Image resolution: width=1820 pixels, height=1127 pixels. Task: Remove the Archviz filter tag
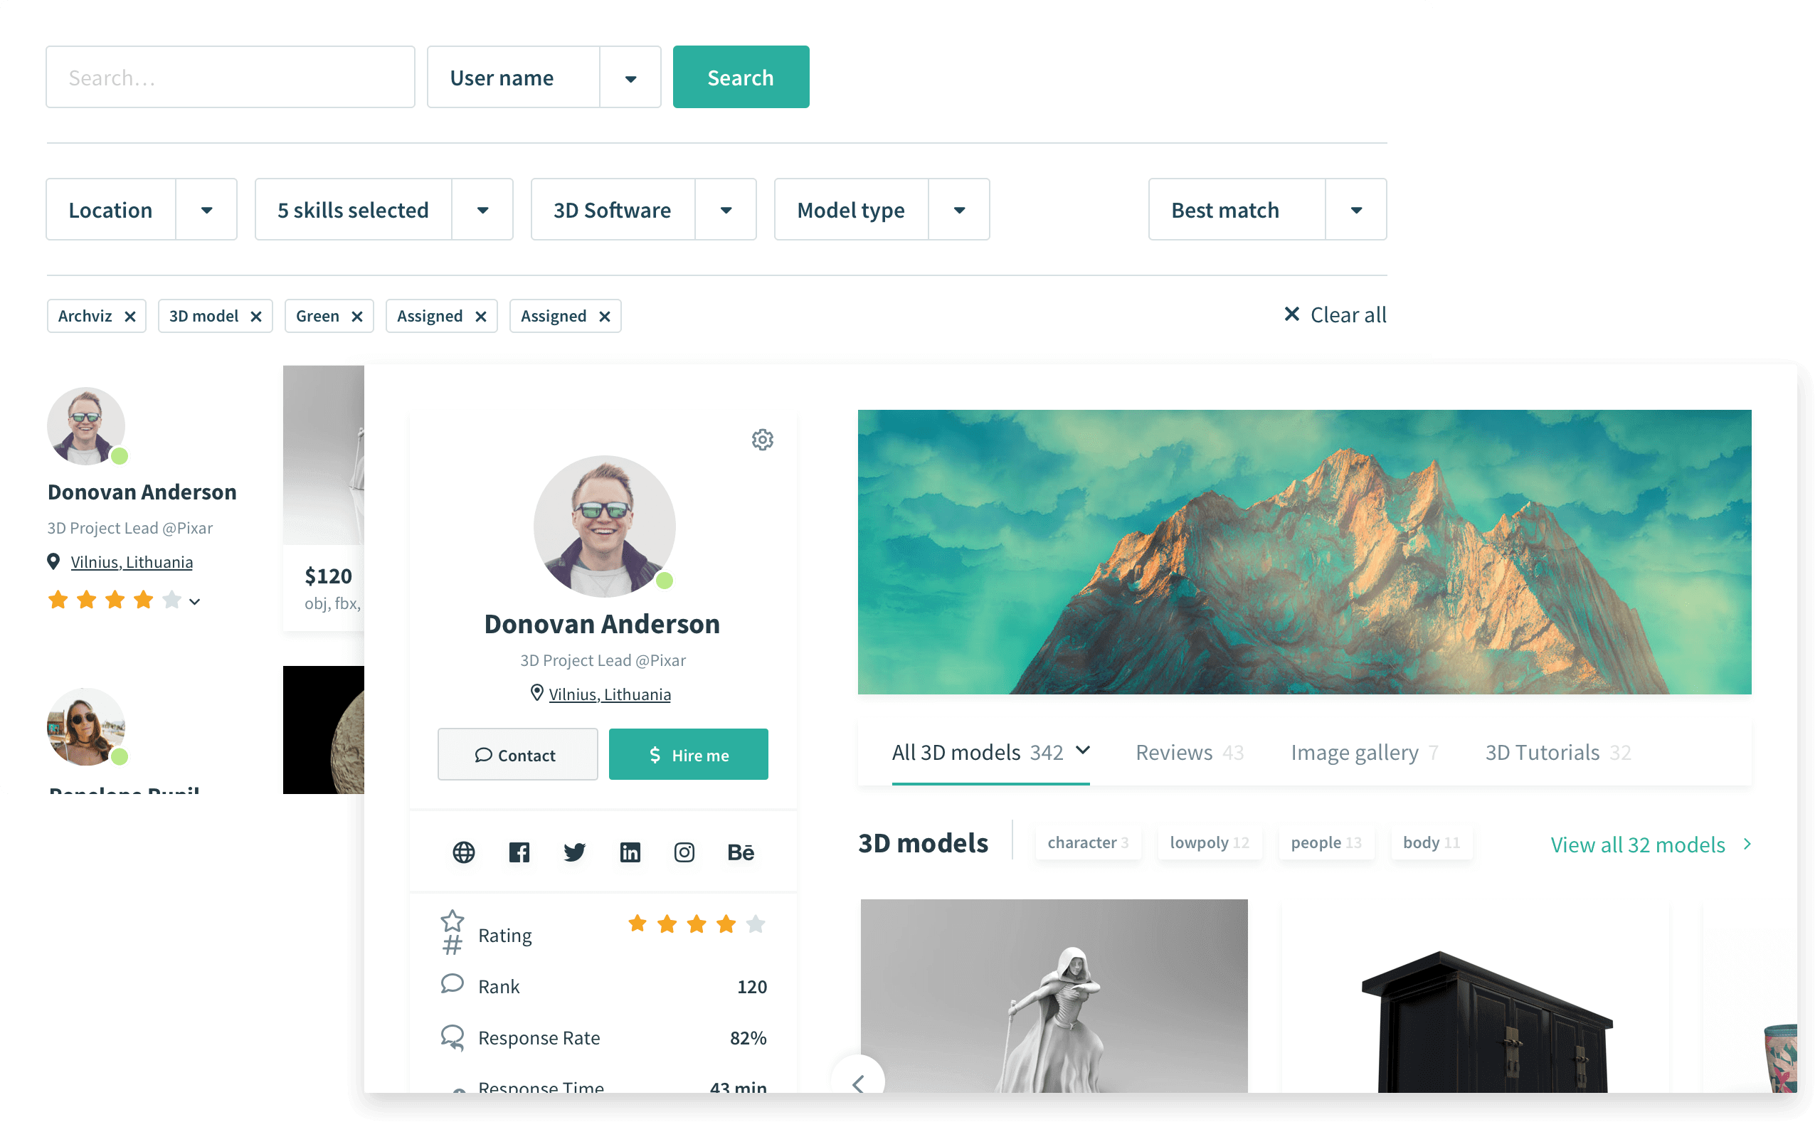129,316
